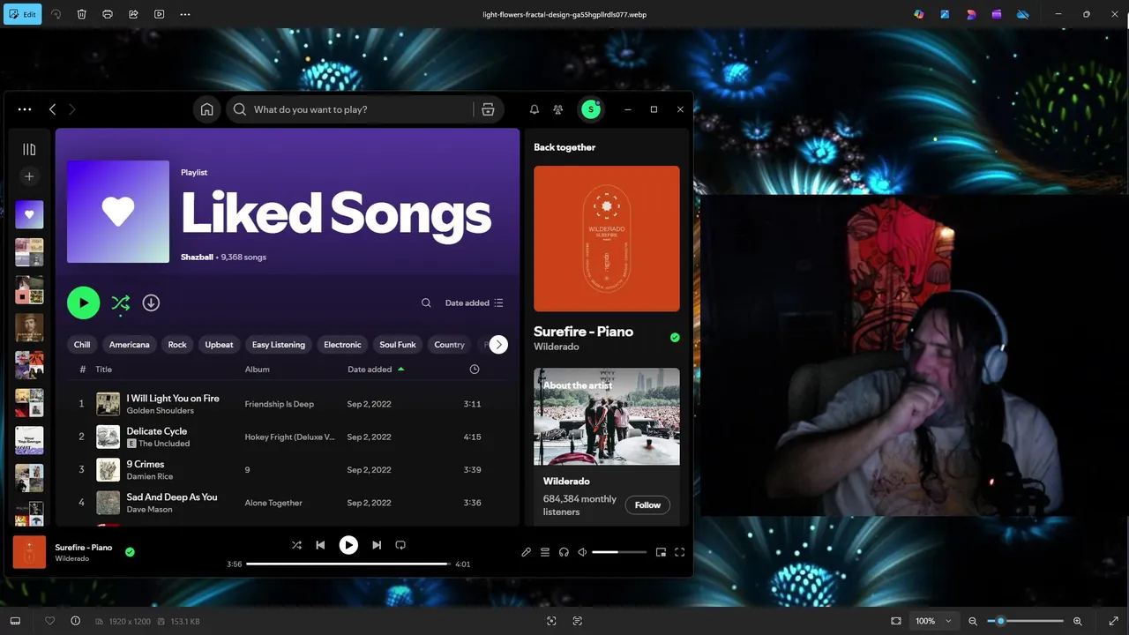Toggle the saved checkmark beside 'Surefire - Piano'
The width and height of the screenshot is (1129, 635).
[675, 337]
